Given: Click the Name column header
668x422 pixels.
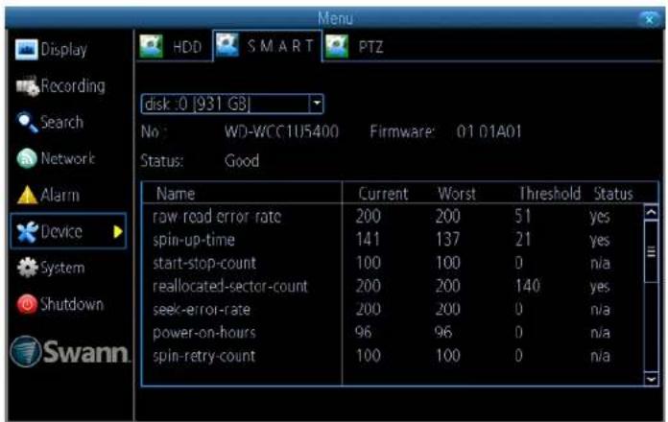Looking at the screenshot, I should click(x=176, y=194).
